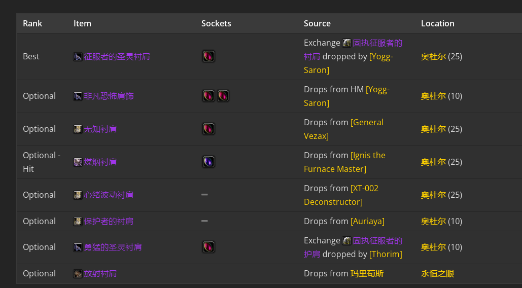Click the 非凡恐怖肩饰 item icon
522x288 pixels.
point(78,96)
